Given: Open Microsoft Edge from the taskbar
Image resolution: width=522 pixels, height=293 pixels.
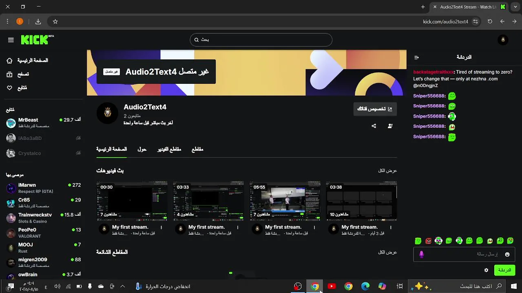Looking at the screenshot, I should 365,286.
